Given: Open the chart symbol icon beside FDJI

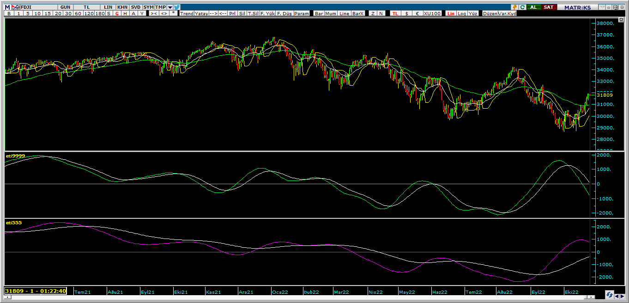Looking at the screenshot, I should click(16, 7).
